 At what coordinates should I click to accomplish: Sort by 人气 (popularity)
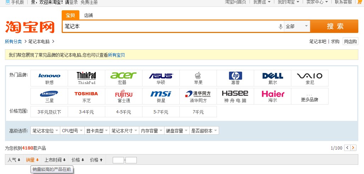(x=14, y=160)
